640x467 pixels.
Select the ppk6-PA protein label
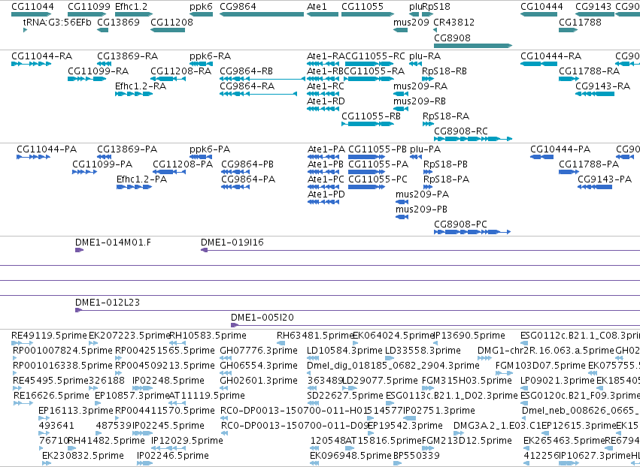210,149
